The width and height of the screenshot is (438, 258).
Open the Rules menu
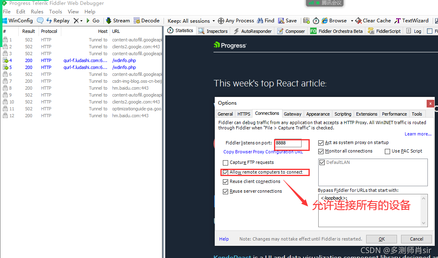click(x=37, y=12)
